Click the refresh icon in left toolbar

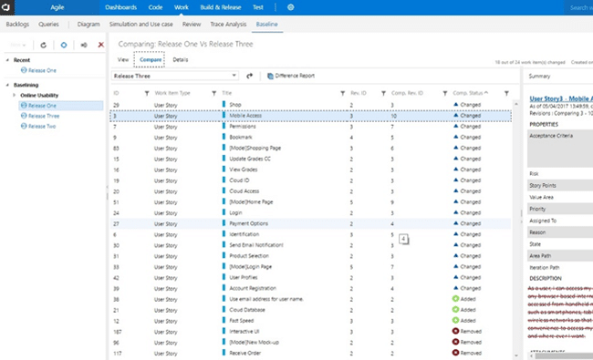point(44,45)
